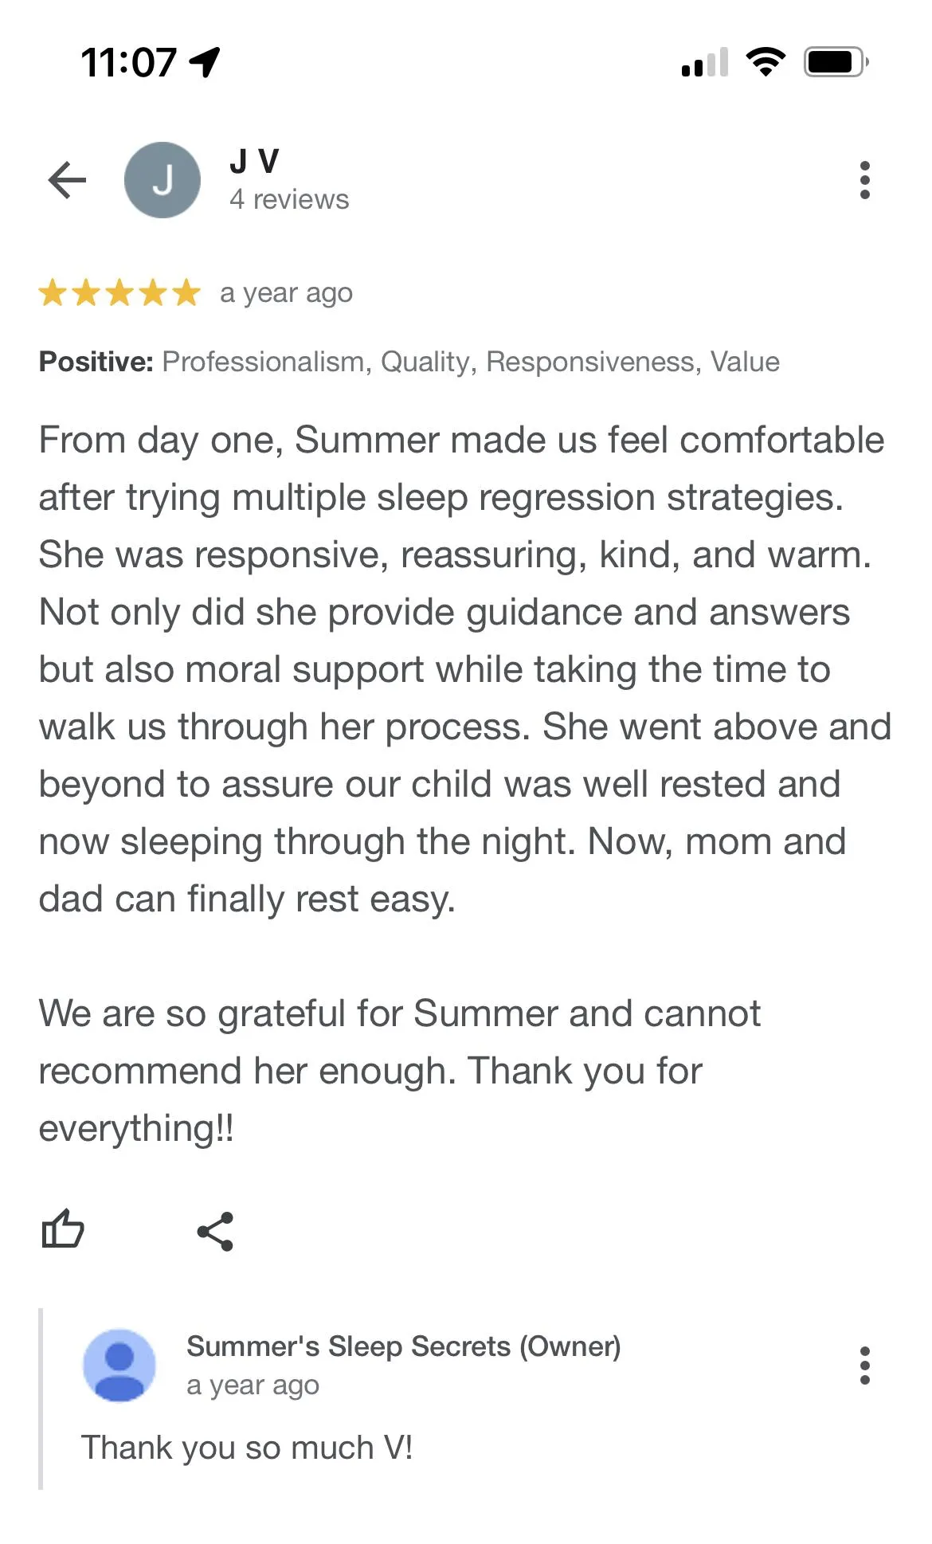Share this review

point(215,1231)
